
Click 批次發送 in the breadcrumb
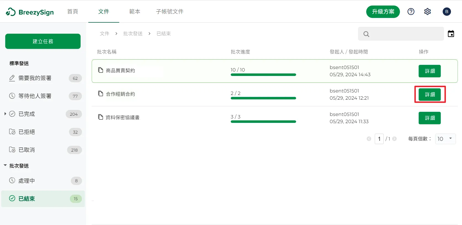[x=133, y=34]
